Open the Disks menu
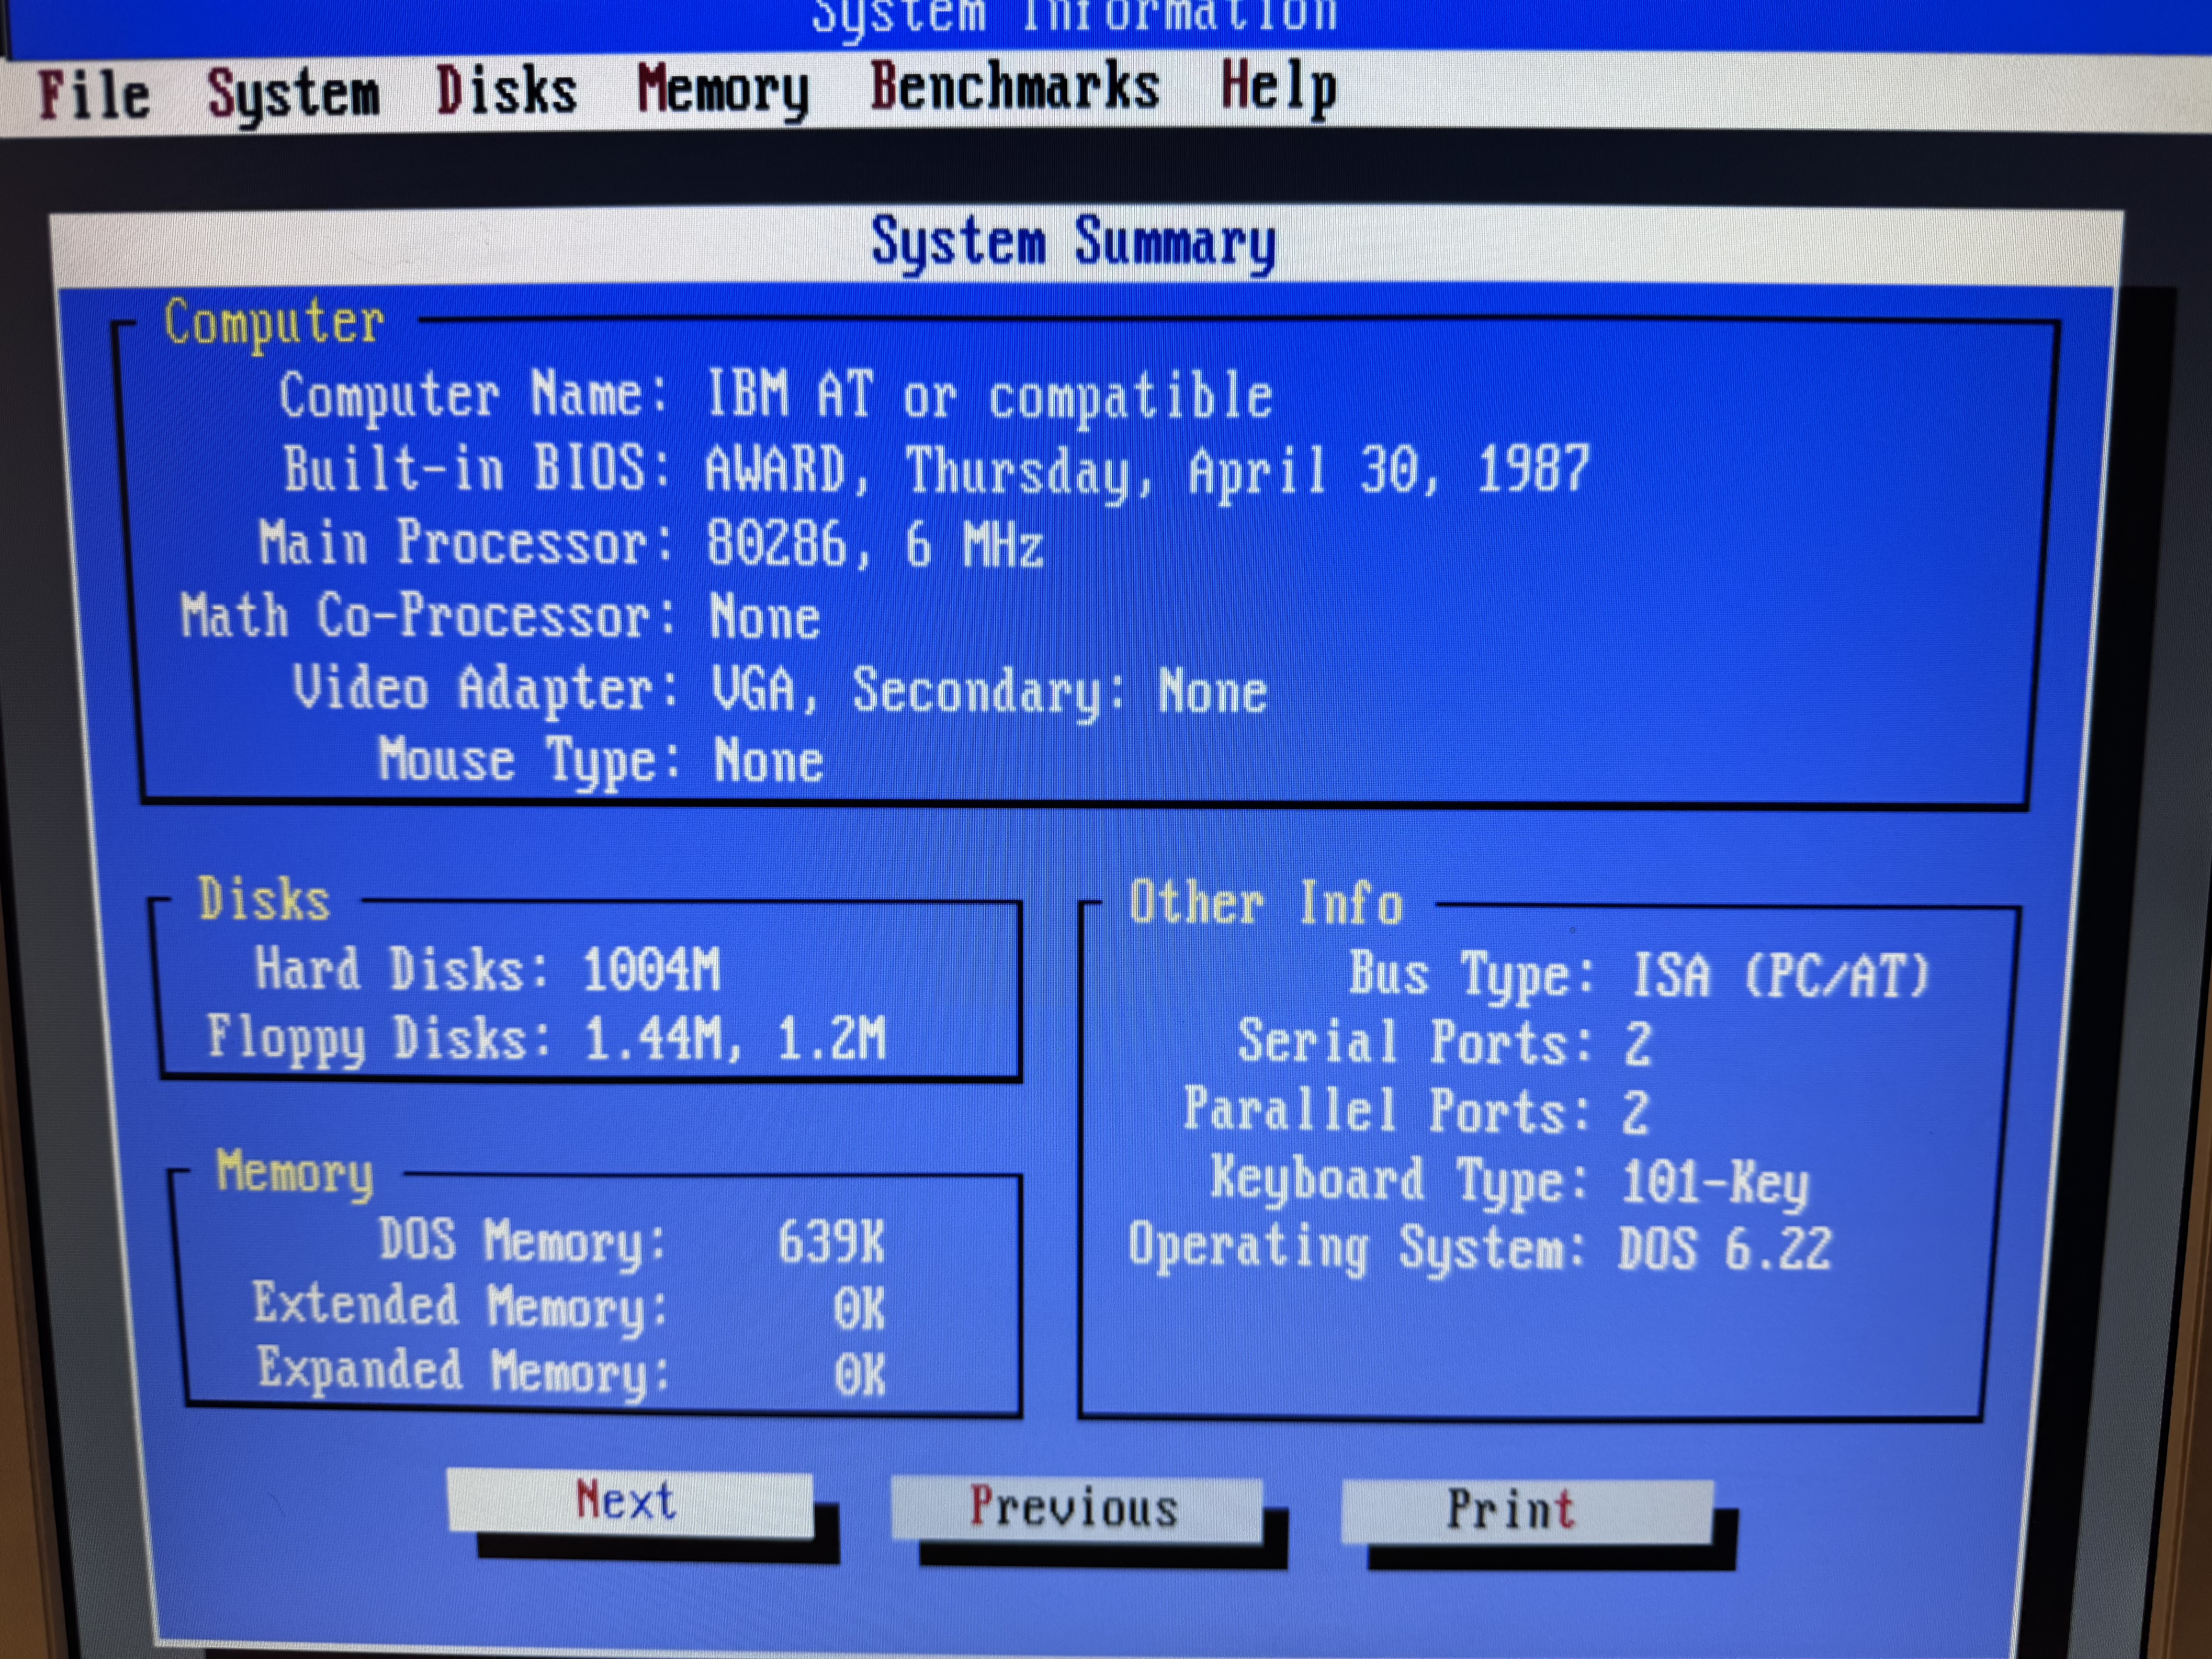Image resolution: width=2212 pixels, height=1659 pixels. point(507,91)
